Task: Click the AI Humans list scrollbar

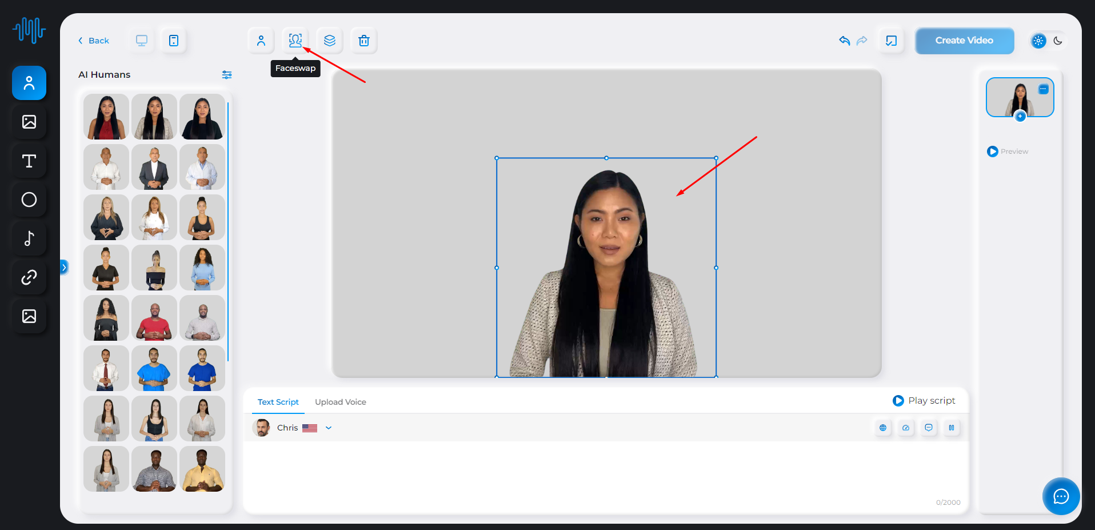Action: (228, 232)
